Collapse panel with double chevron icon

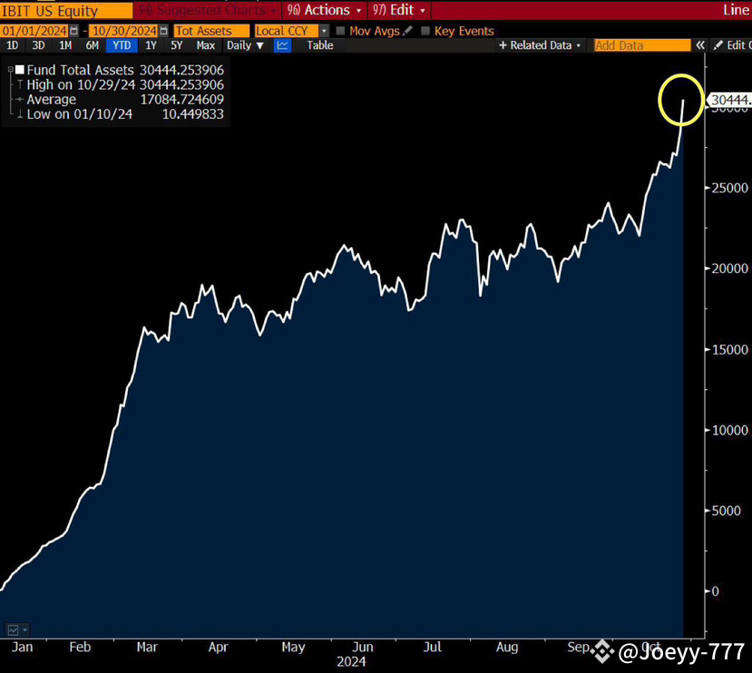pyautogui.click(x=700, y=45)
